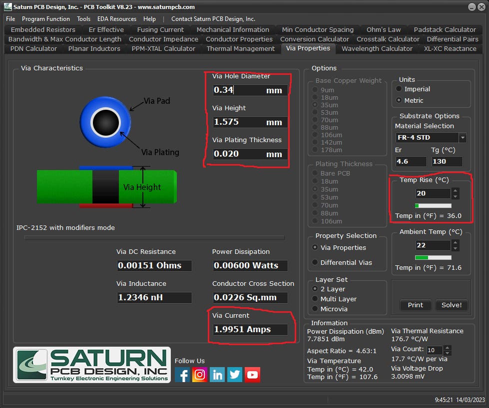Screen dimensions: 489x408
Task: Open the File menu
Action: pyautogui.click(x=10, y=18)
